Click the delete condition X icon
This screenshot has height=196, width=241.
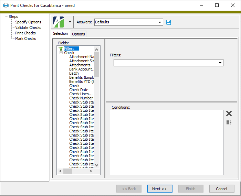click(229, 114)
